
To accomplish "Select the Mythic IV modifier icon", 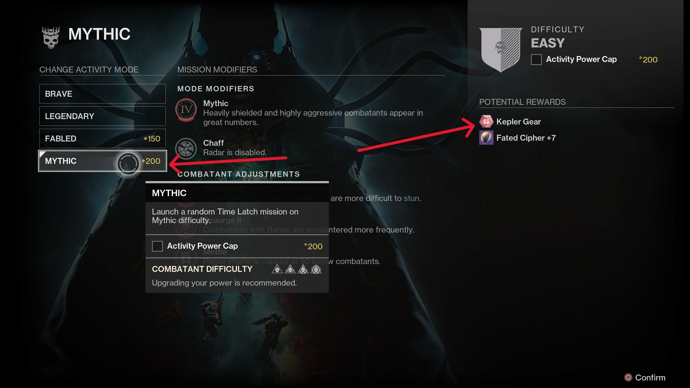I will tap(186, 110).
